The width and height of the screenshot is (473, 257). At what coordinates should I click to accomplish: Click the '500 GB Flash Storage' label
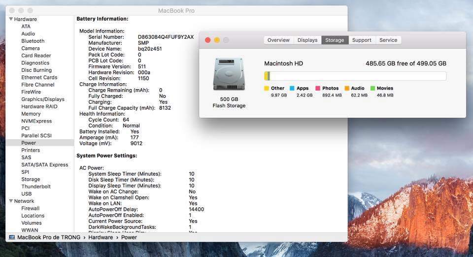(x=229, y=102)
